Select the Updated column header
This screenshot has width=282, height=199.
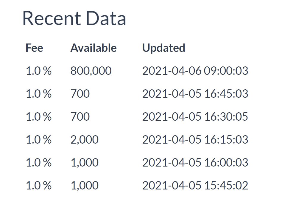point(164,48)
